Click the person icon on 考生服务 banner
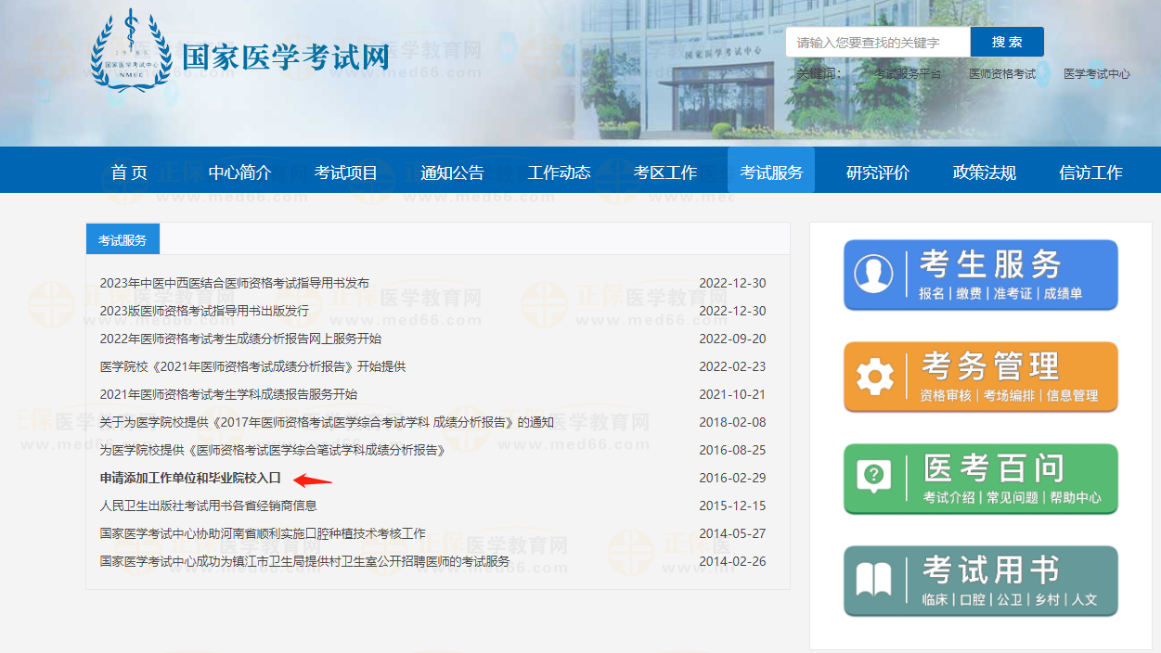 (873, 275)
